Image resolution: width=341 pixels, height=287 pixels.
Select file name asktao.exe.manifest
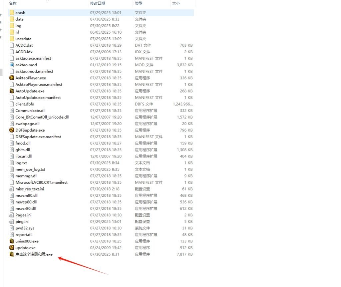(x=33, y=58)
